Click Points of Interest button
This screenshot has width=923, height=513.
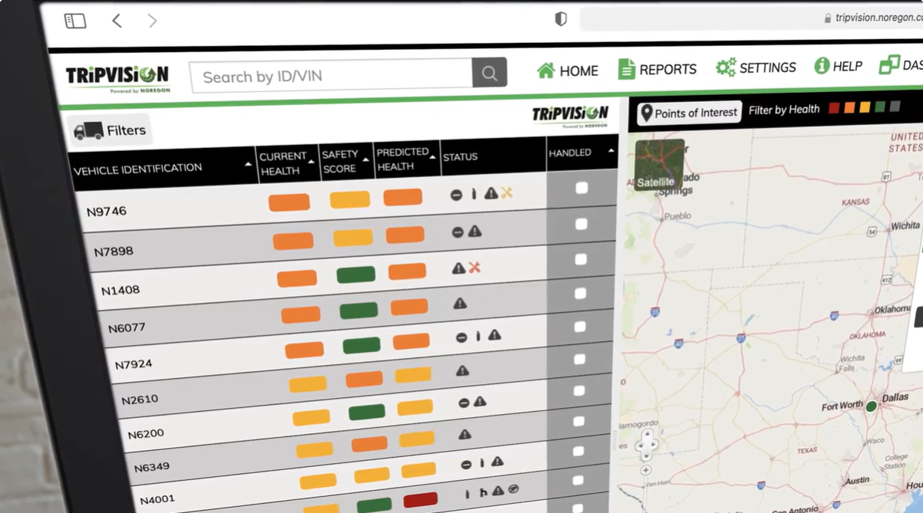click(689, 113)
